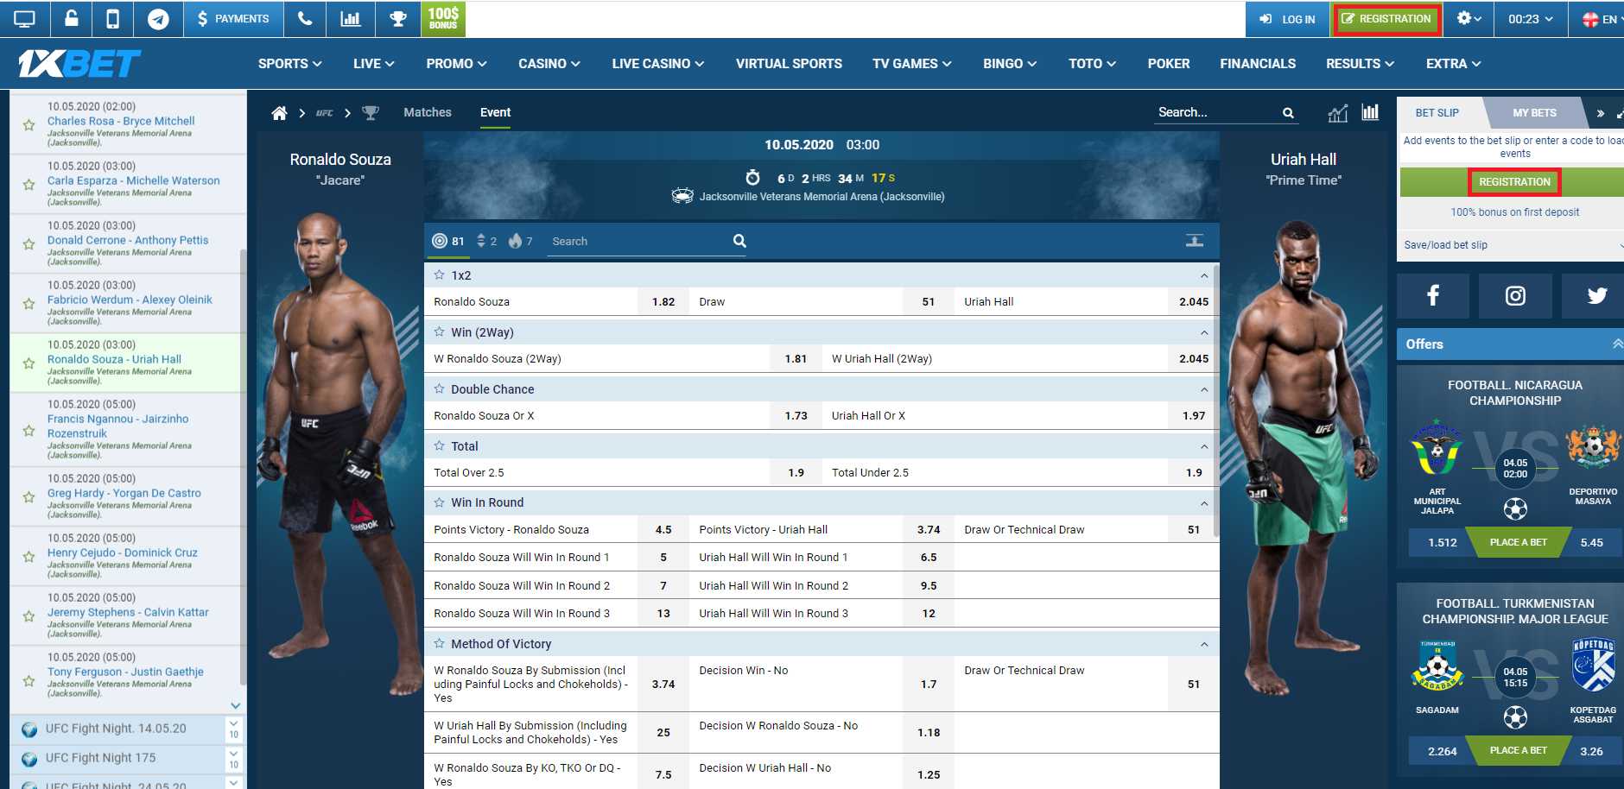Viewport: 1624px width, 789px height.
Task: Click the top Search... input field
Action: point(1216,112)
